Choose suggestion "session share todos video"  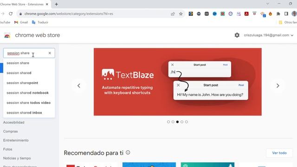(x=29, y=103)
